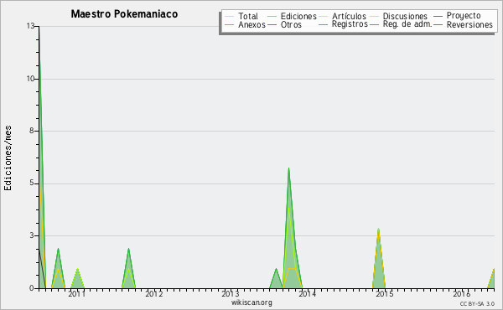Click the 10 y-axis value
Screen dimensions: 503x310
click(30, 79)
